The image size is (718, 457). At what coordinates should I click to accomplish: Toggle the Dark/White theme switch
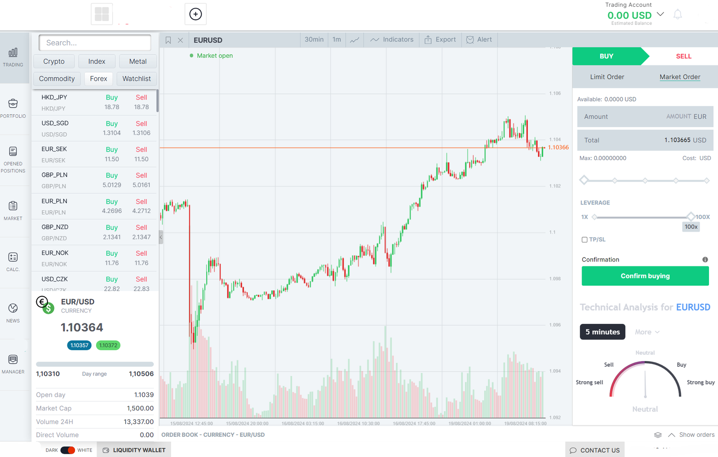coord(68,450)
